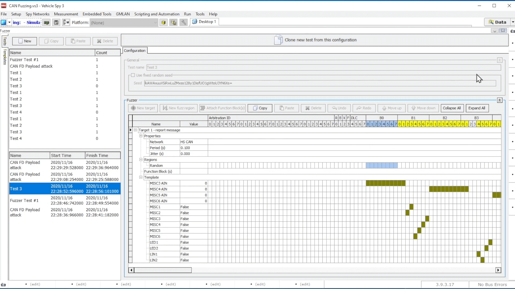The image size is (515, 289).
Task: Open the Platform dropdown
Action: pos(155,23)
